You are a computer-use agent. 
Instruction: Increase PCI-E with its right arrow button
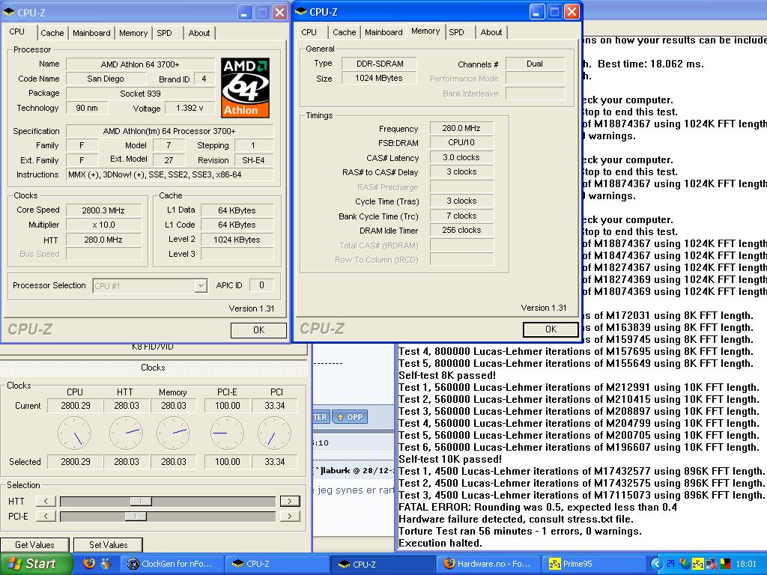click(x=290, y=517)
